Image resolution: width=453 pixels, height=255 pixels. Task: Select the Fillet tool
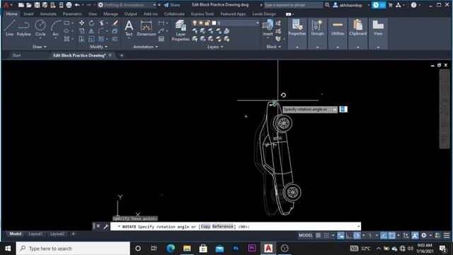101,31
